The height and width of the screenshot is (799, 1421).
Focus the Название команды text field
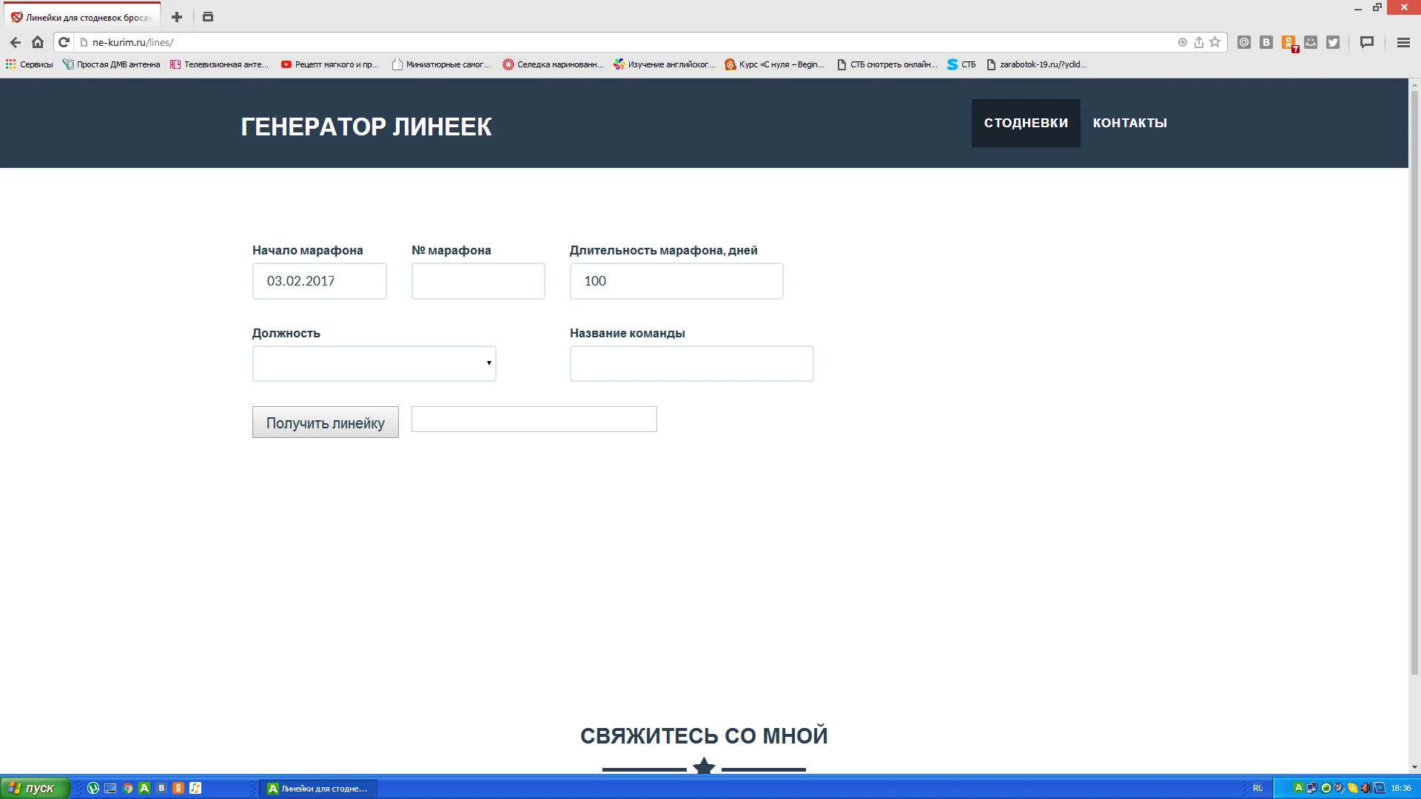pyautogui.click(x=691, y=363)
